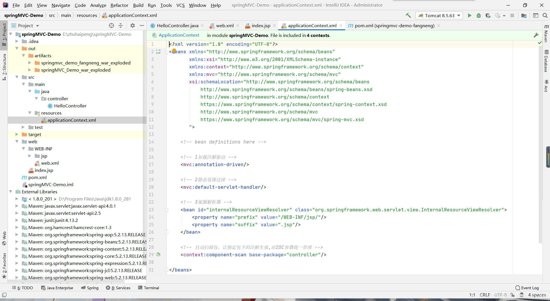Image resolution: width=550 pixels, height=301 pixels.
Task: Open the Project structure toolbar icon
Action: click(524, 15)
